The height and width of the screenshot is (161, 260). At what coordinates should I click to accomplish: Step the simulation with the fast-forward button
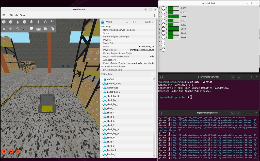[11, 151]
